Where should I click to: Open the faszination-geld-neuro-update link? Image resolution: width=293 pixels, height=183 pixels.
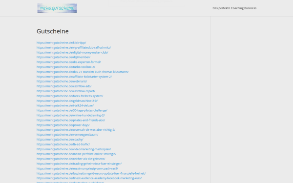(91, 173)
